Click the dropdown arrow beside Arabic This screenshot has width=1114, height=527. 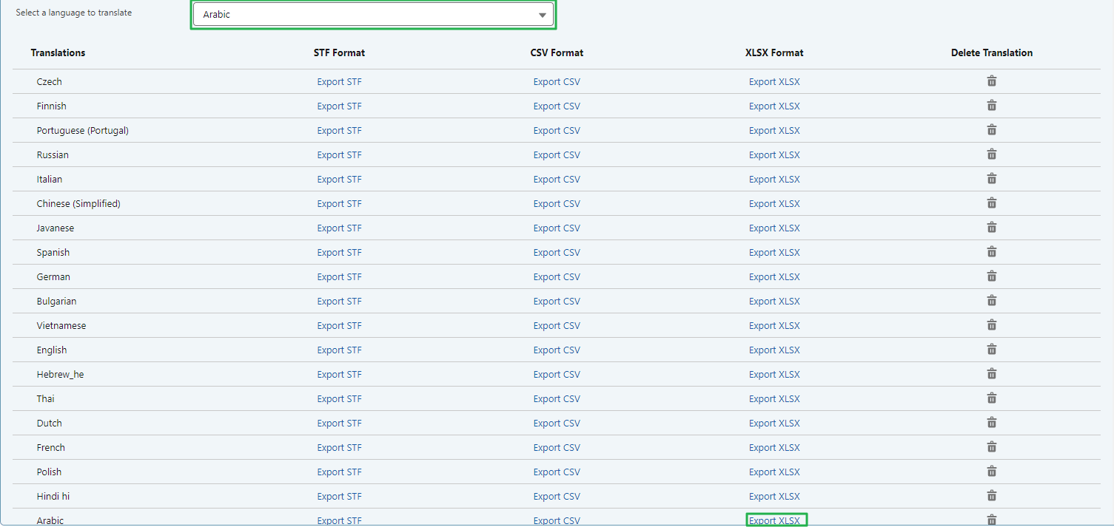[542, 14]
